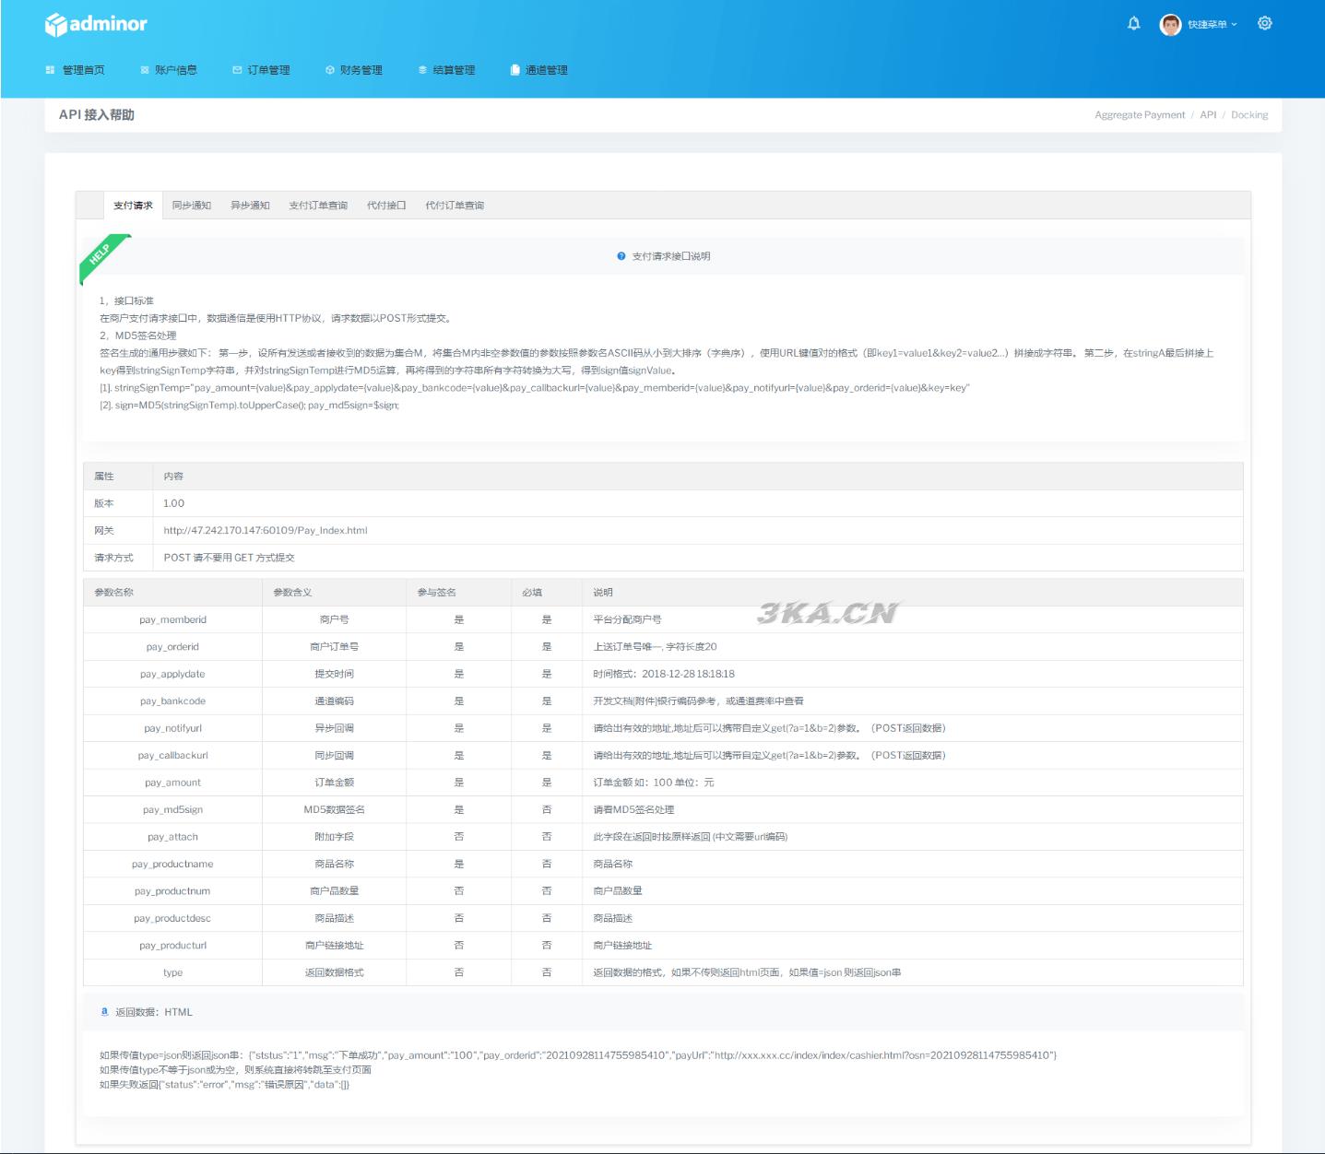The height and width of the screenshot is (1154, 1325).
Task: Expand the 快捷菜单 dropdown
Action: [1212, 25]
